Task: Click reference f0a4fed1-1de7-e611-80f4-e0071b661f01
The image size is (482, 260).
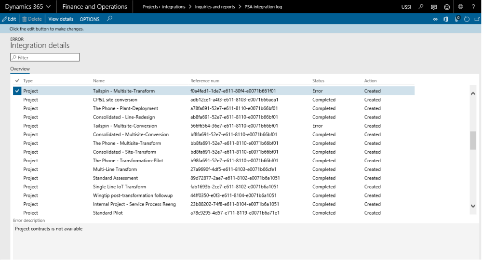Action: [x=233, y=91]
